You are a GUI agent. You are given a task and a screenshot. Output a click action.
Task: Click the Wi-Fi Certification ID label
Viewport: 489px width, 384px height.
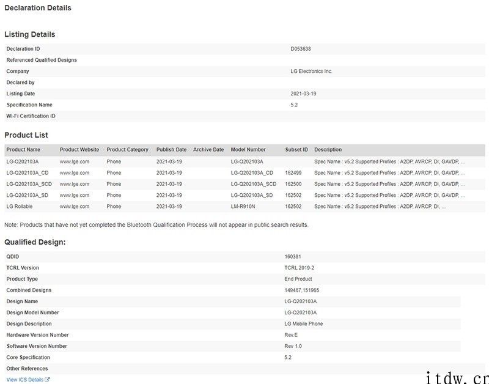(31, 116)
